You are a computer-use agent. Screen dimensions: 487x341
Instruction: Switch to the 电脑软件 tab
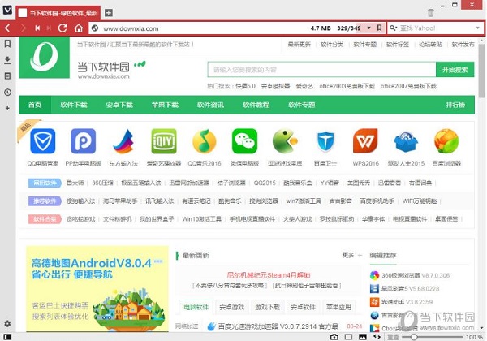[x=196, y=307]
